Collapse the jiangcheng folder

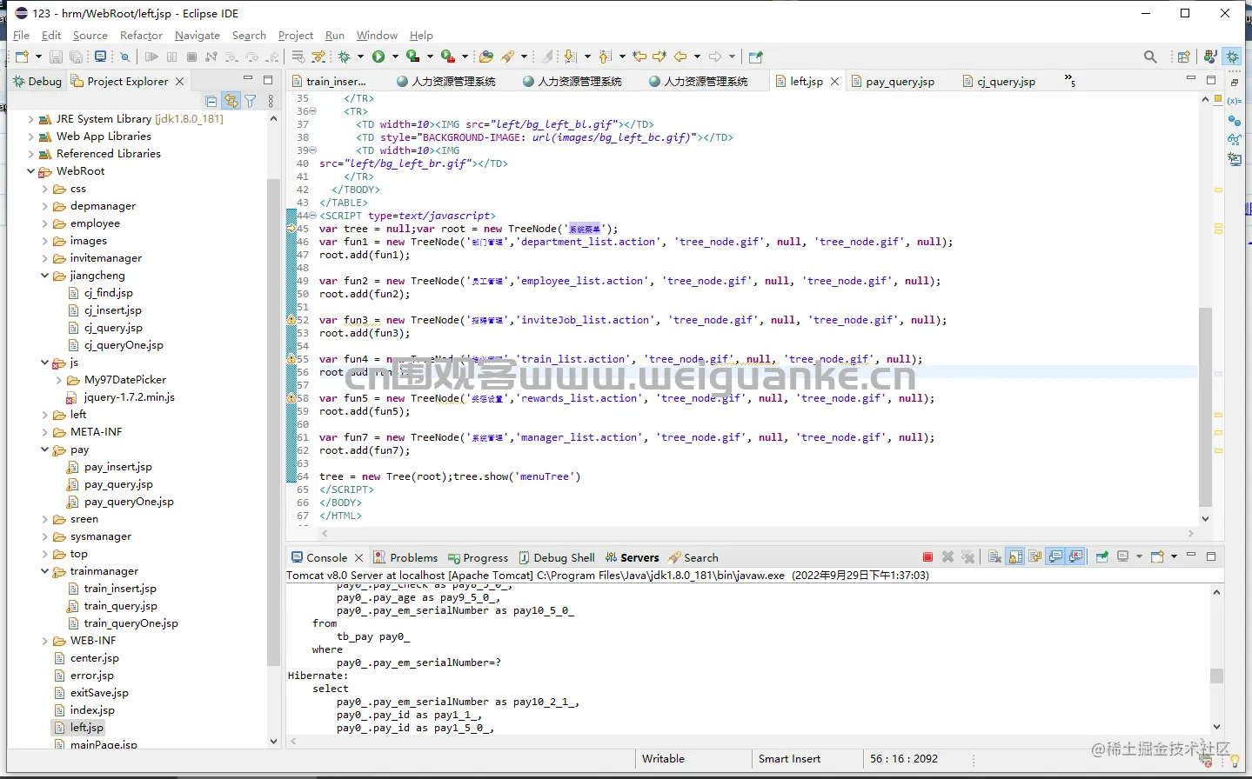pyautogui.click(x=45, y=276)
